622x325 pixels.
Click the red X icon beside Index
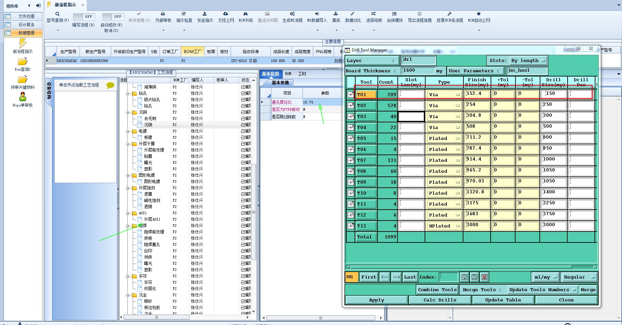484,277
